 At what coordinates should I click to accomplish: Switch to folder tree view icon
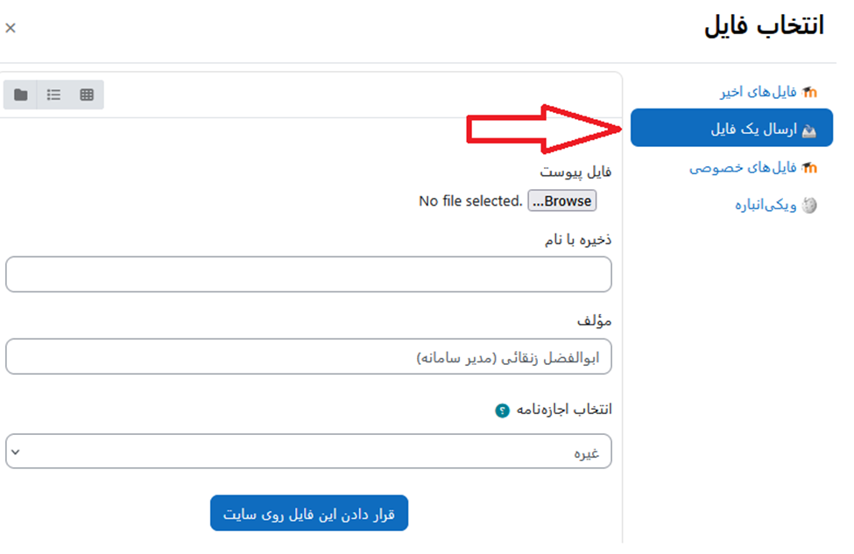(21, 95)
